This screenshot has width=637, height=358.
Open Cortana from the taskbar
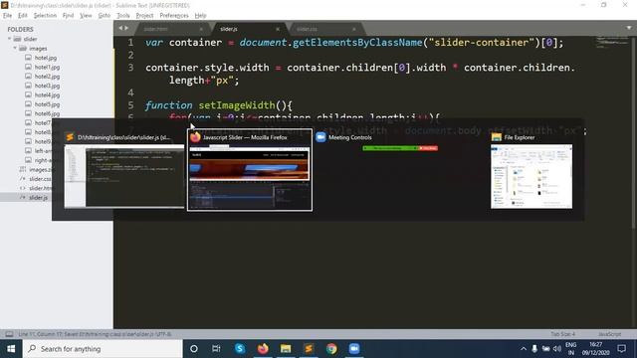[194, 349]
